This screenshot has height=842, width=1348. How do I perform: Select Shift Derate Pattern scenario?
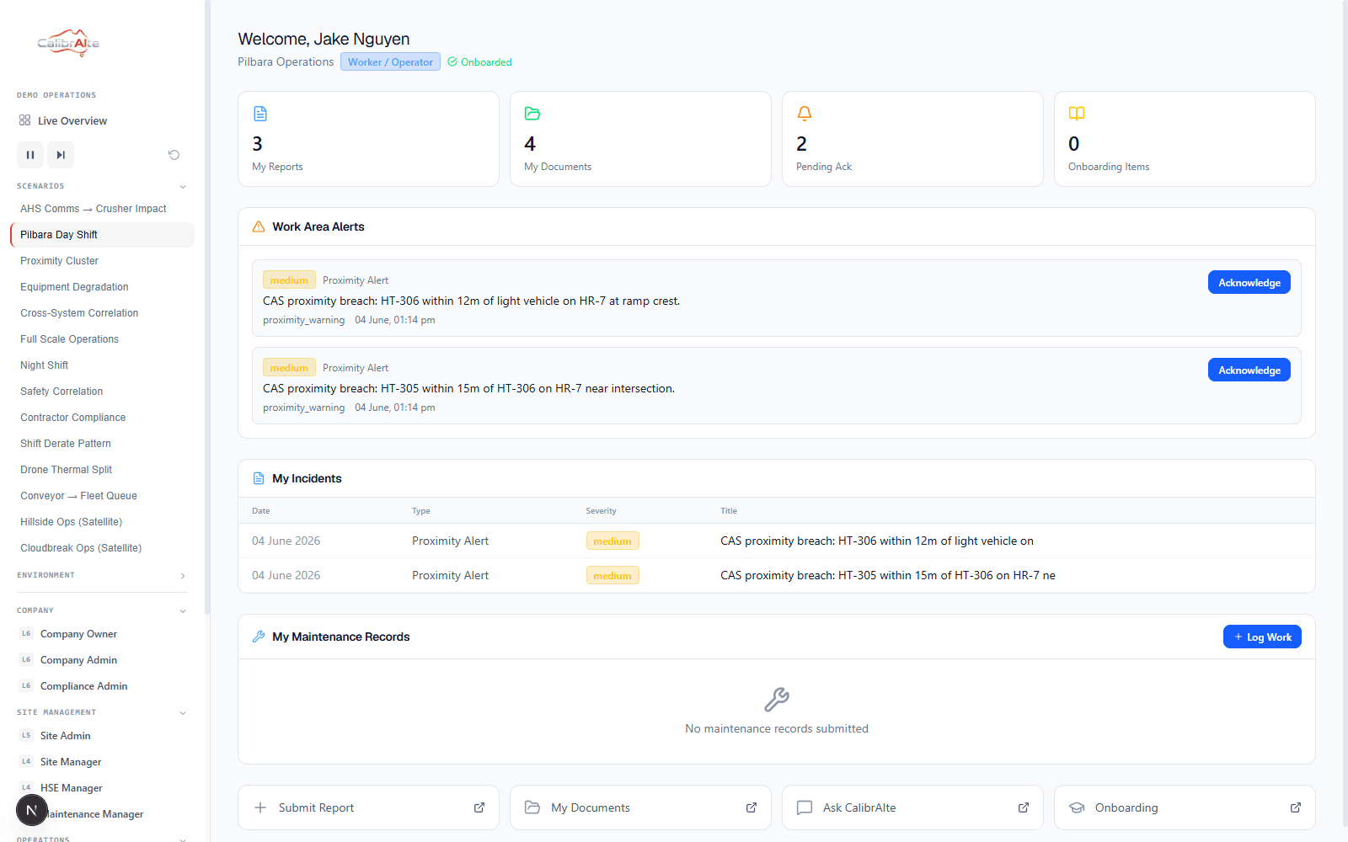(102, 444)
